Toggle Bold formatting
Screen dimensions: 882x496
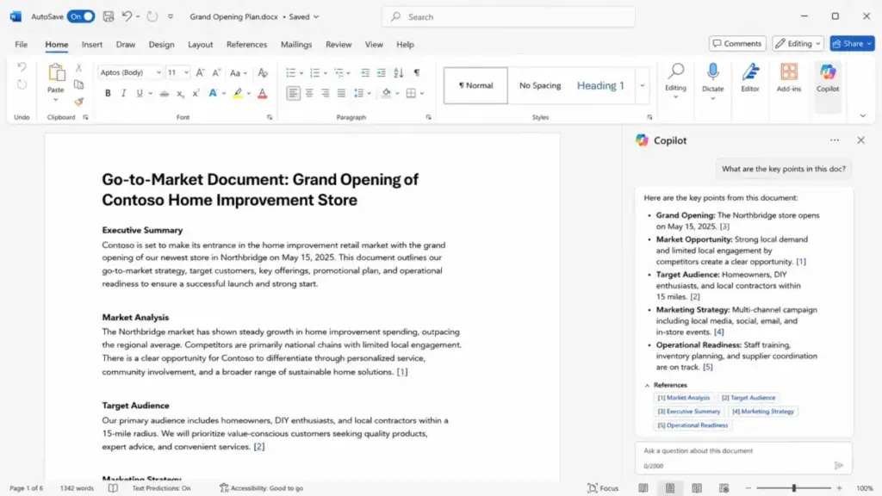[x=108, y=93]
